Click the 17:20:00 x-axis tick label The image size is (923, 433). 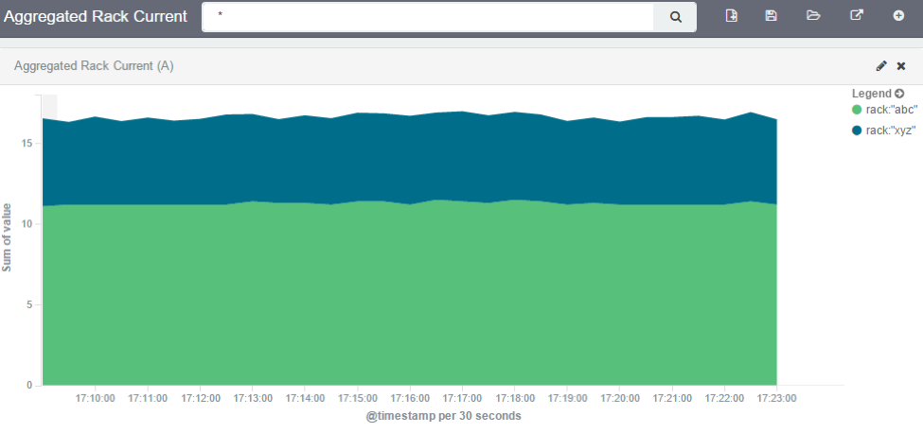point(620,398)
